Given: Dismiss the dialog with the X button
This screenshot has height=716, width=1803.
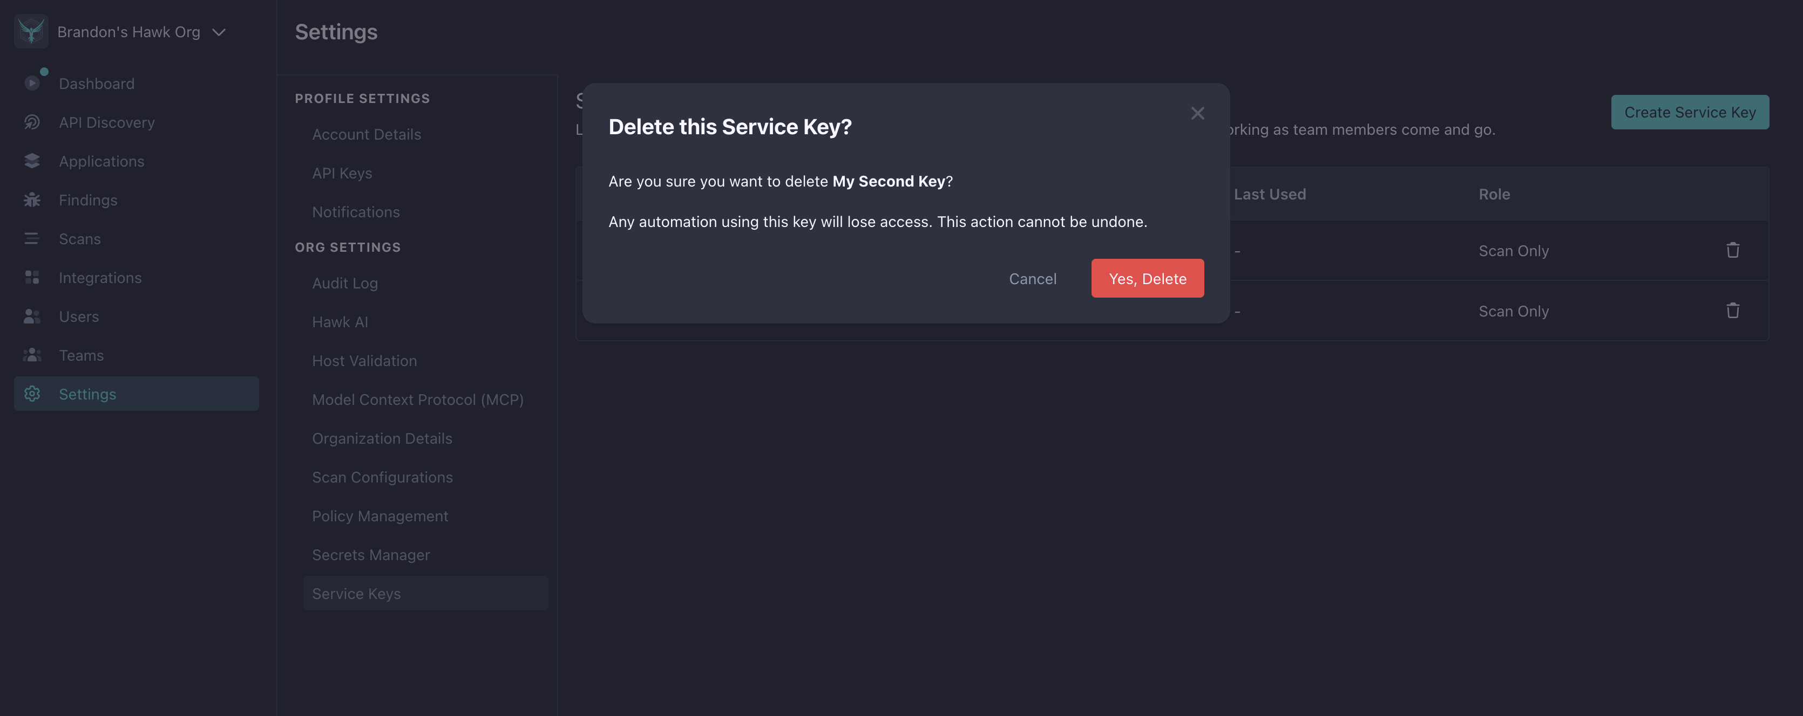Looking at the screenshot, I should pyautogui.click(x=1197, y=113).
